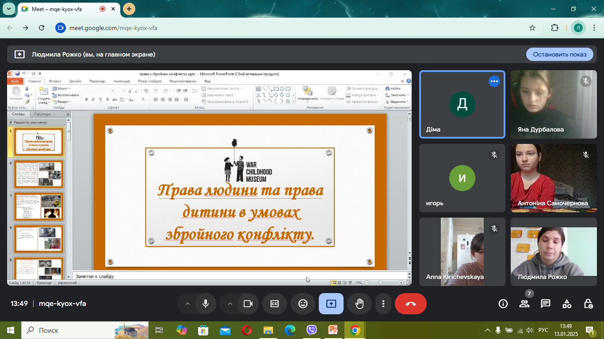Switch to the Структура pane tab

pyautogui.click(x=42, y=114)
